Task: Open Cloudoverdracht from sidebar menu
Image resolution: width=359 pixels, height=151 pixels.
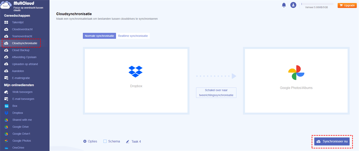Action: [22, 29]
